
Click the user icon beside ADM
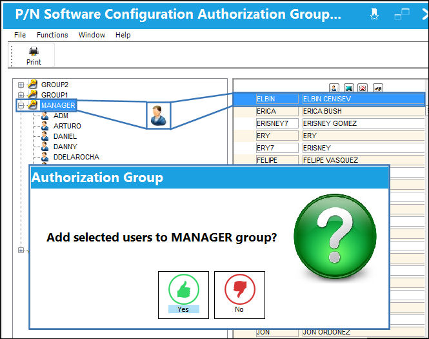coord(45,116)
